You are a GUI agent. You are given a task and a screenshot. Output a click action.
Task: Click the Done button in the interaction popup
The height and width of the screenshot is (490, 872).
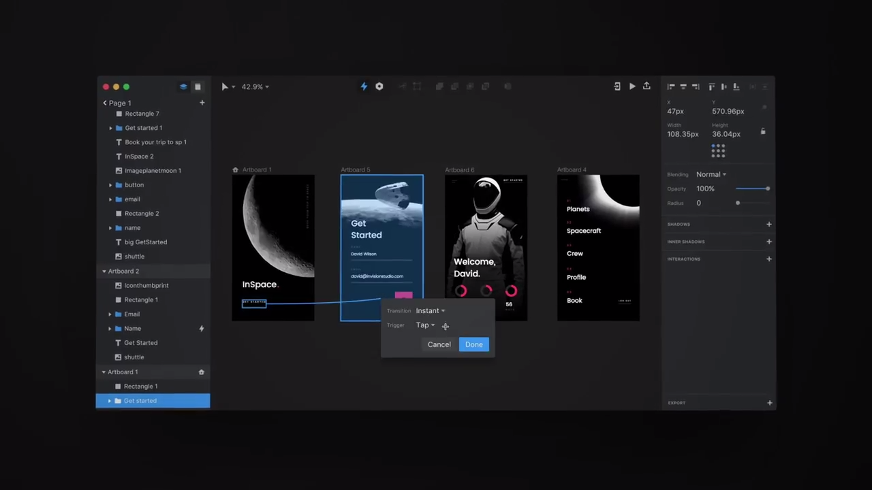473,344
